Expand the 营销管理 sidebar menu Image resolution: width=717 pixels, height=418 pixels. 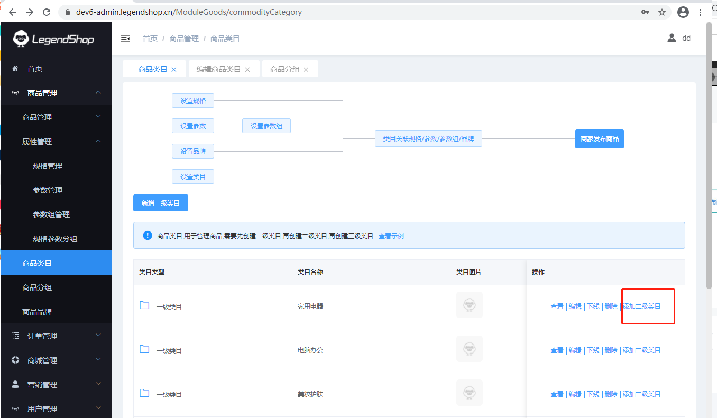(98, 384)
